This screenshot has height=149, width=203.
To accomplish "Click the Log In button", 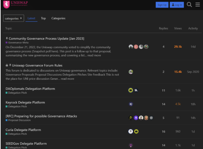I will pyautogui.click(x=177, y=5).
